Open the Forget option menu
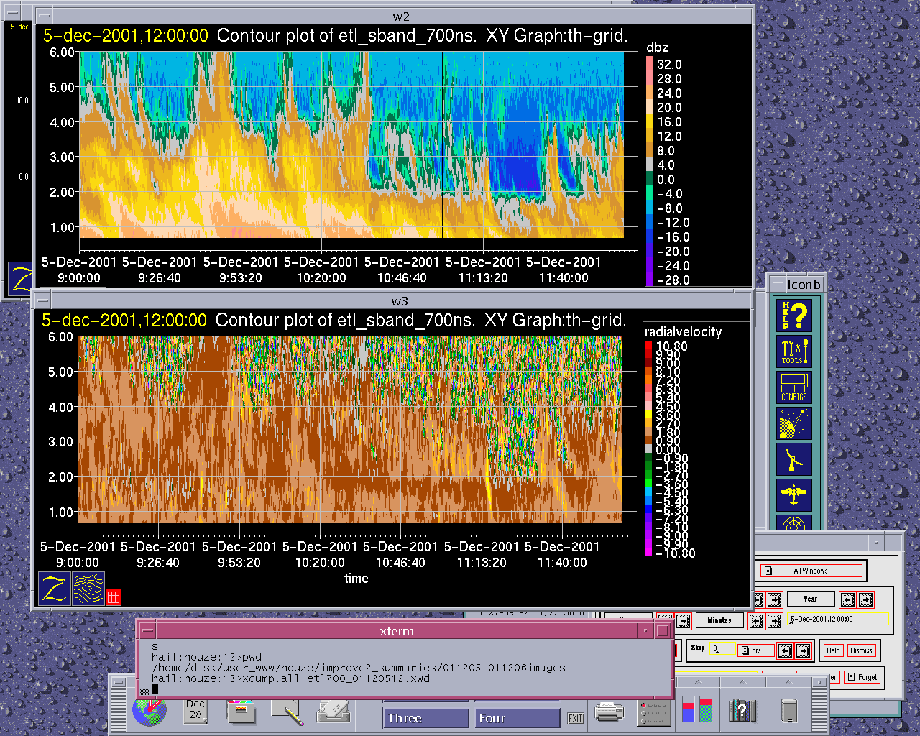 (862, 677)
